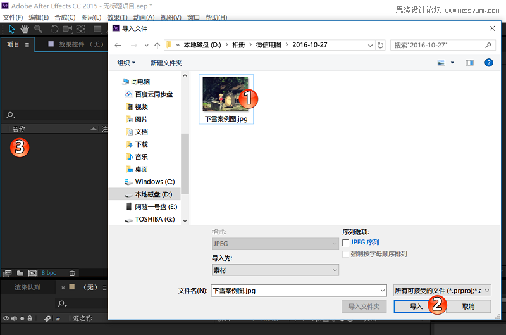
Task: Click the 取消 button
Action: (x=468, y=307)
